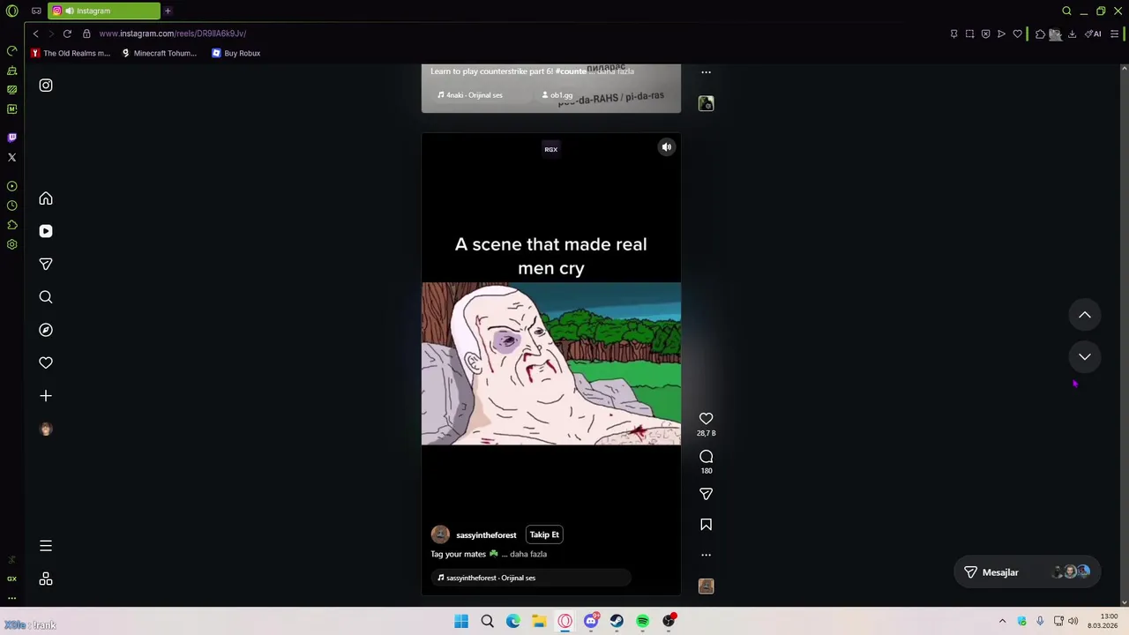Select the Instagram browser tab
1129x635 pixels.
(x=104, y=11)
